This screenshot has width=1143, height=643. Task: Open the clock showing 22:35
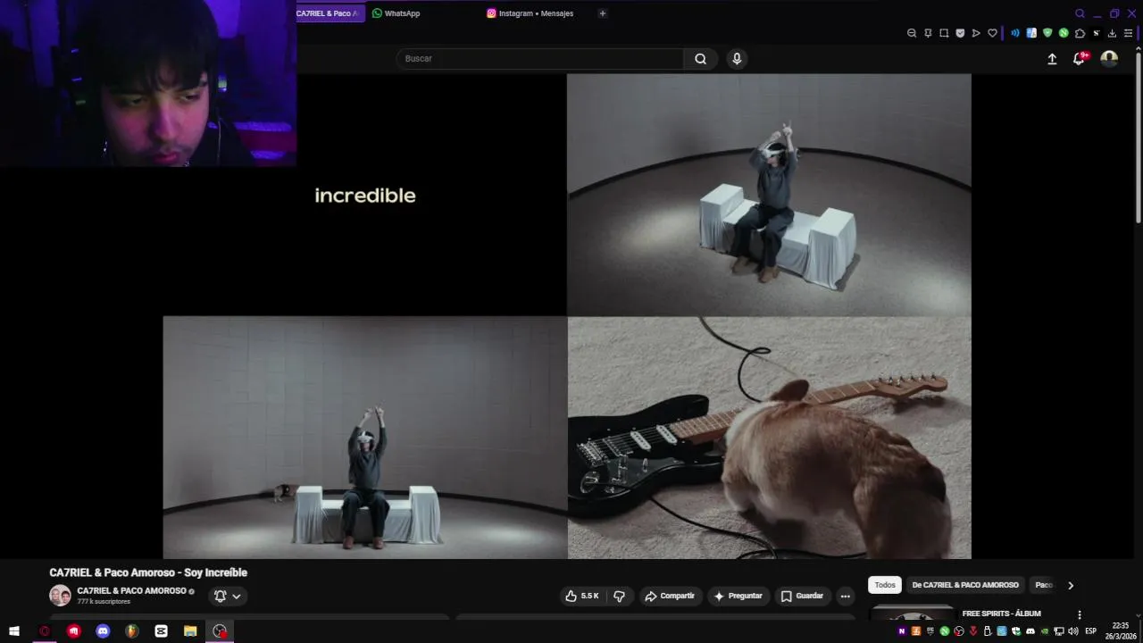1121,631
